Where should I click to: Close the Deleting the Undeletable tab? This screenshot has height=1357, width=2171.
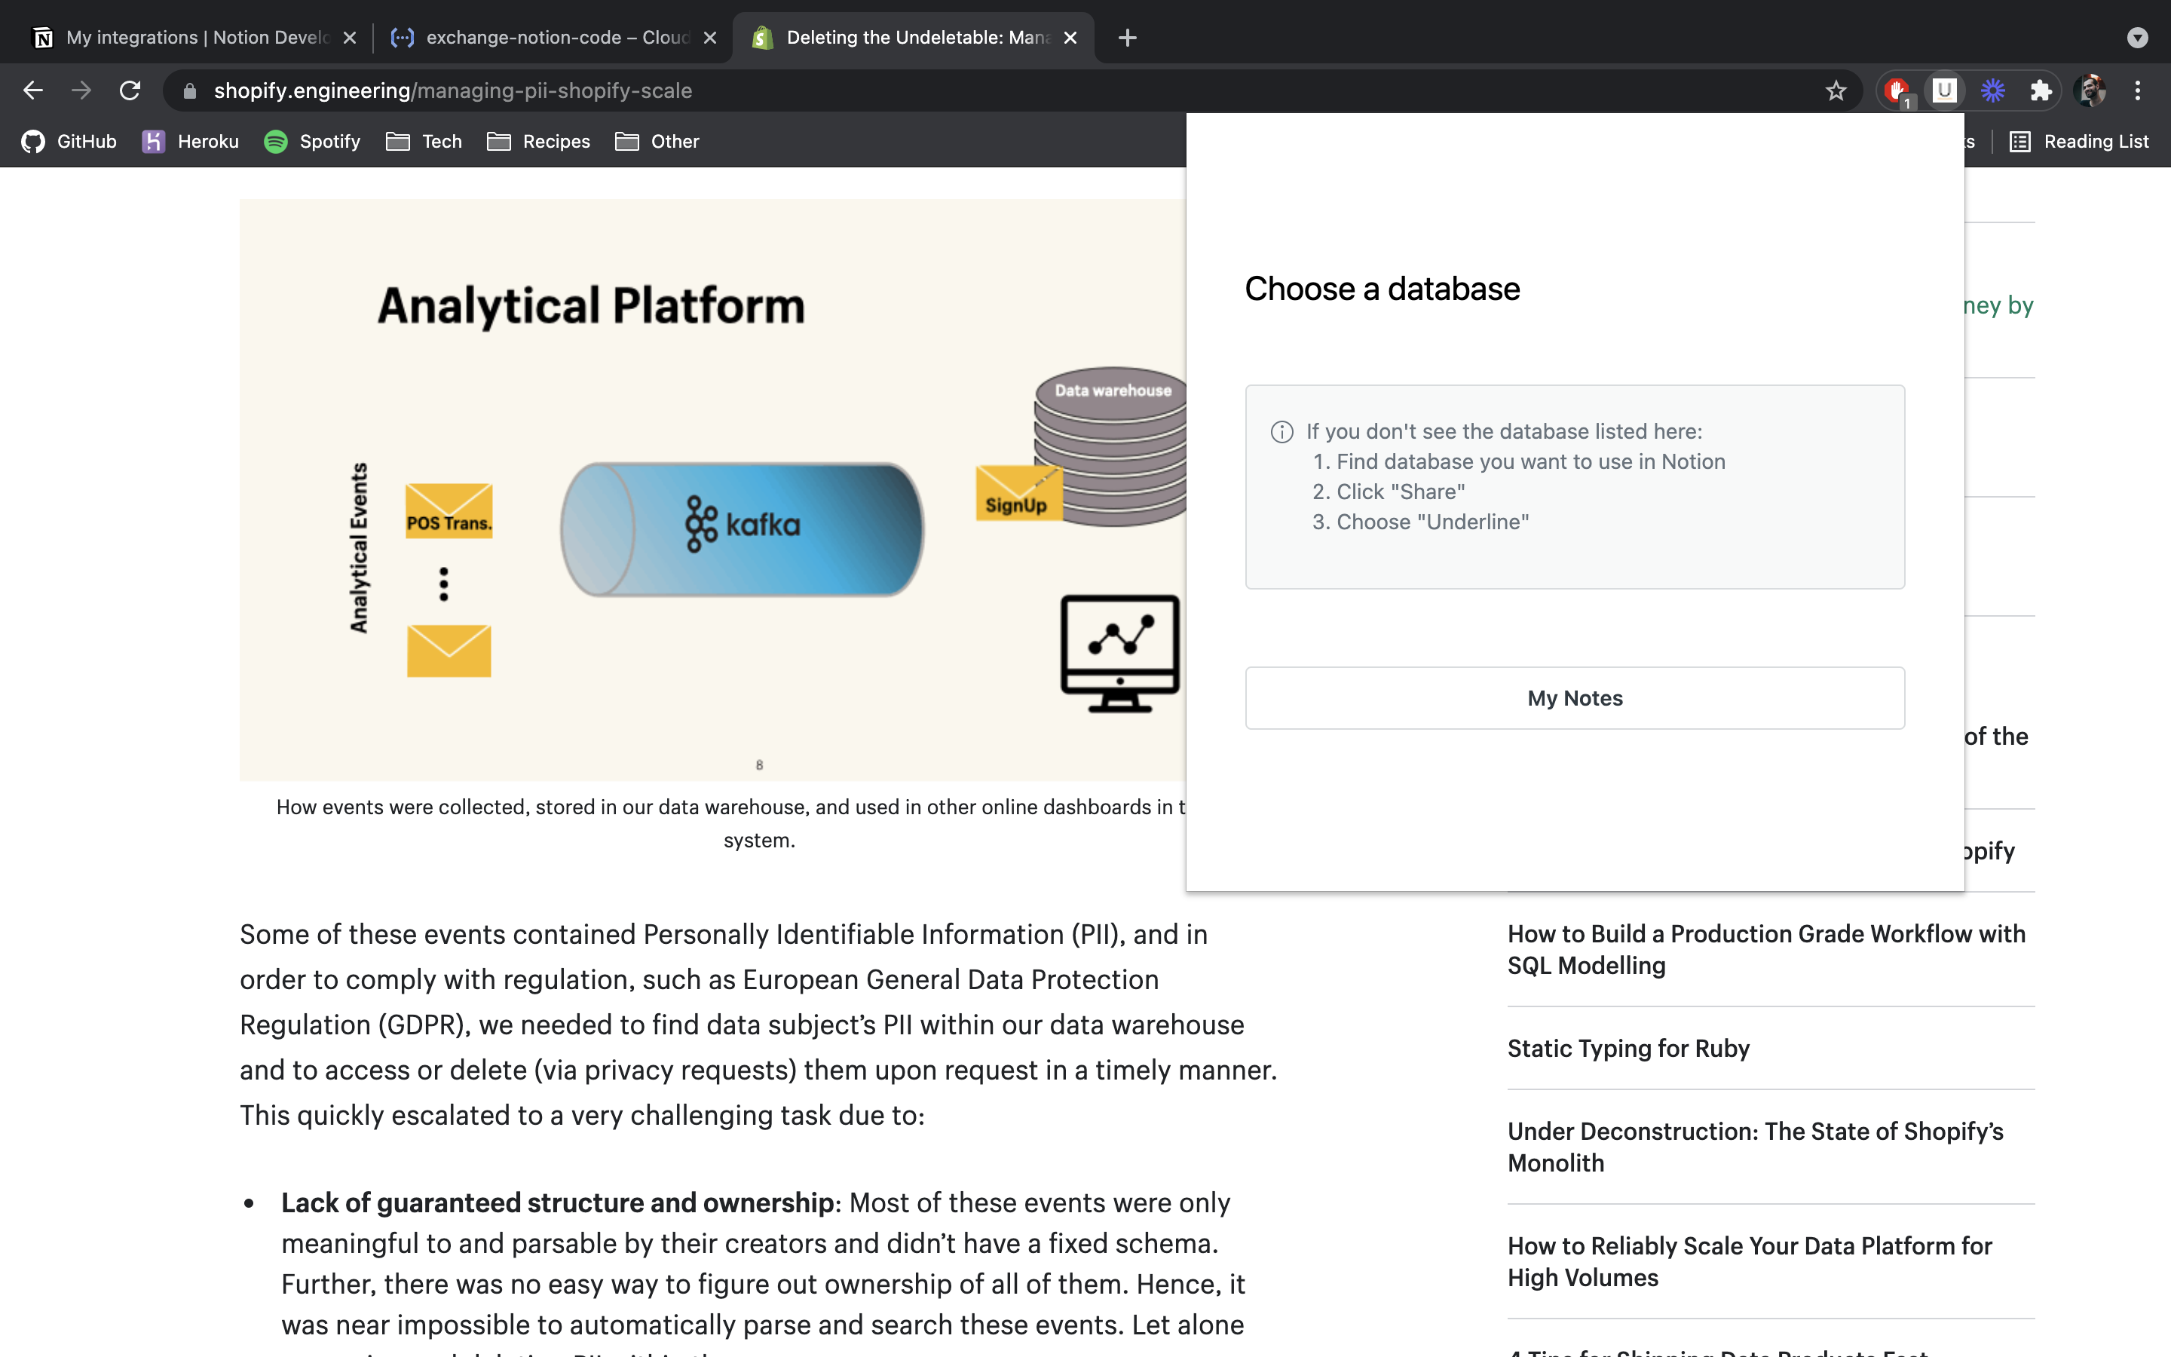click(1070, 38)
